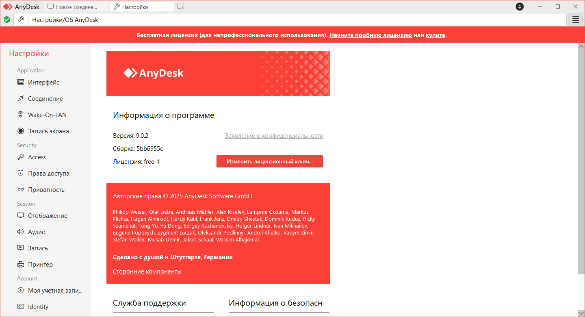Screen dimensions: 585x317
Task: Click Изменить лицензионный ключ button
Action: tap(270, 161)
